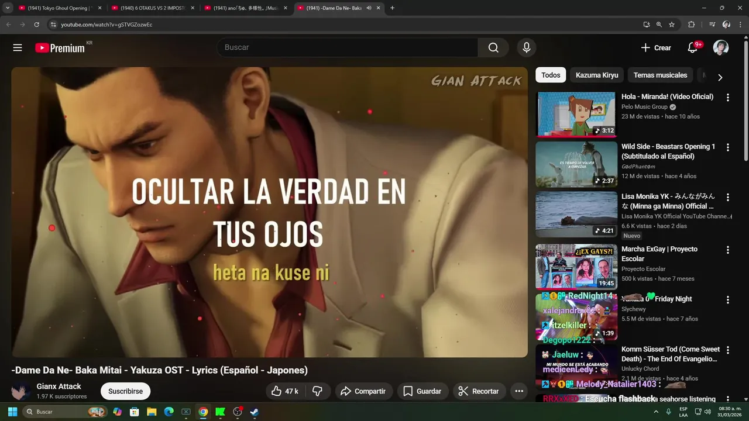Open Chrome extensions puzzle icon
The image size is (749, 421).
pos(691,25)
